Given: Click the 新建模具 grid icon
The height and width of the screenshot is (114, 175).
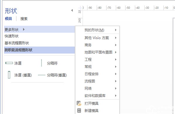Looking at the screenshot, I should (79, 110).
